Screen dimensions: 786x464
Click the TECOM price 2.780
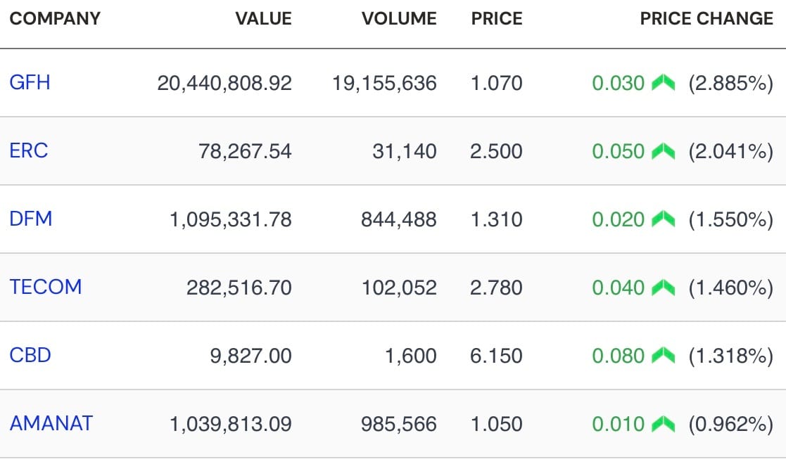496,288
